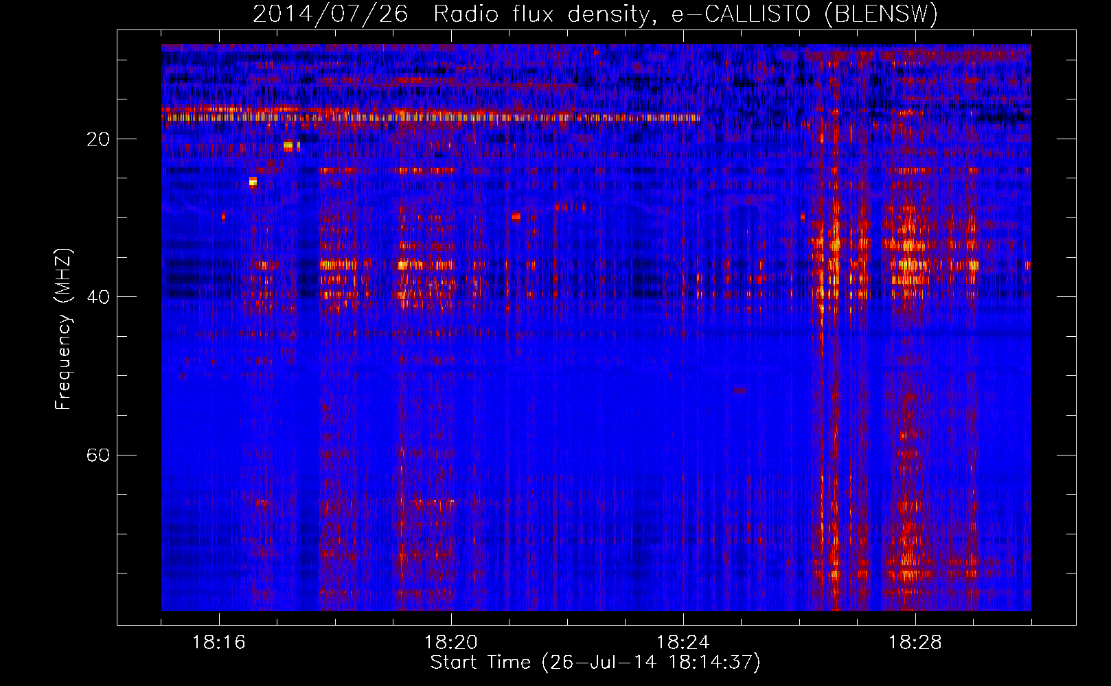The image size is (1111, 686).
Task: Click the 18:16 time tick label
Action: (219, 643)
